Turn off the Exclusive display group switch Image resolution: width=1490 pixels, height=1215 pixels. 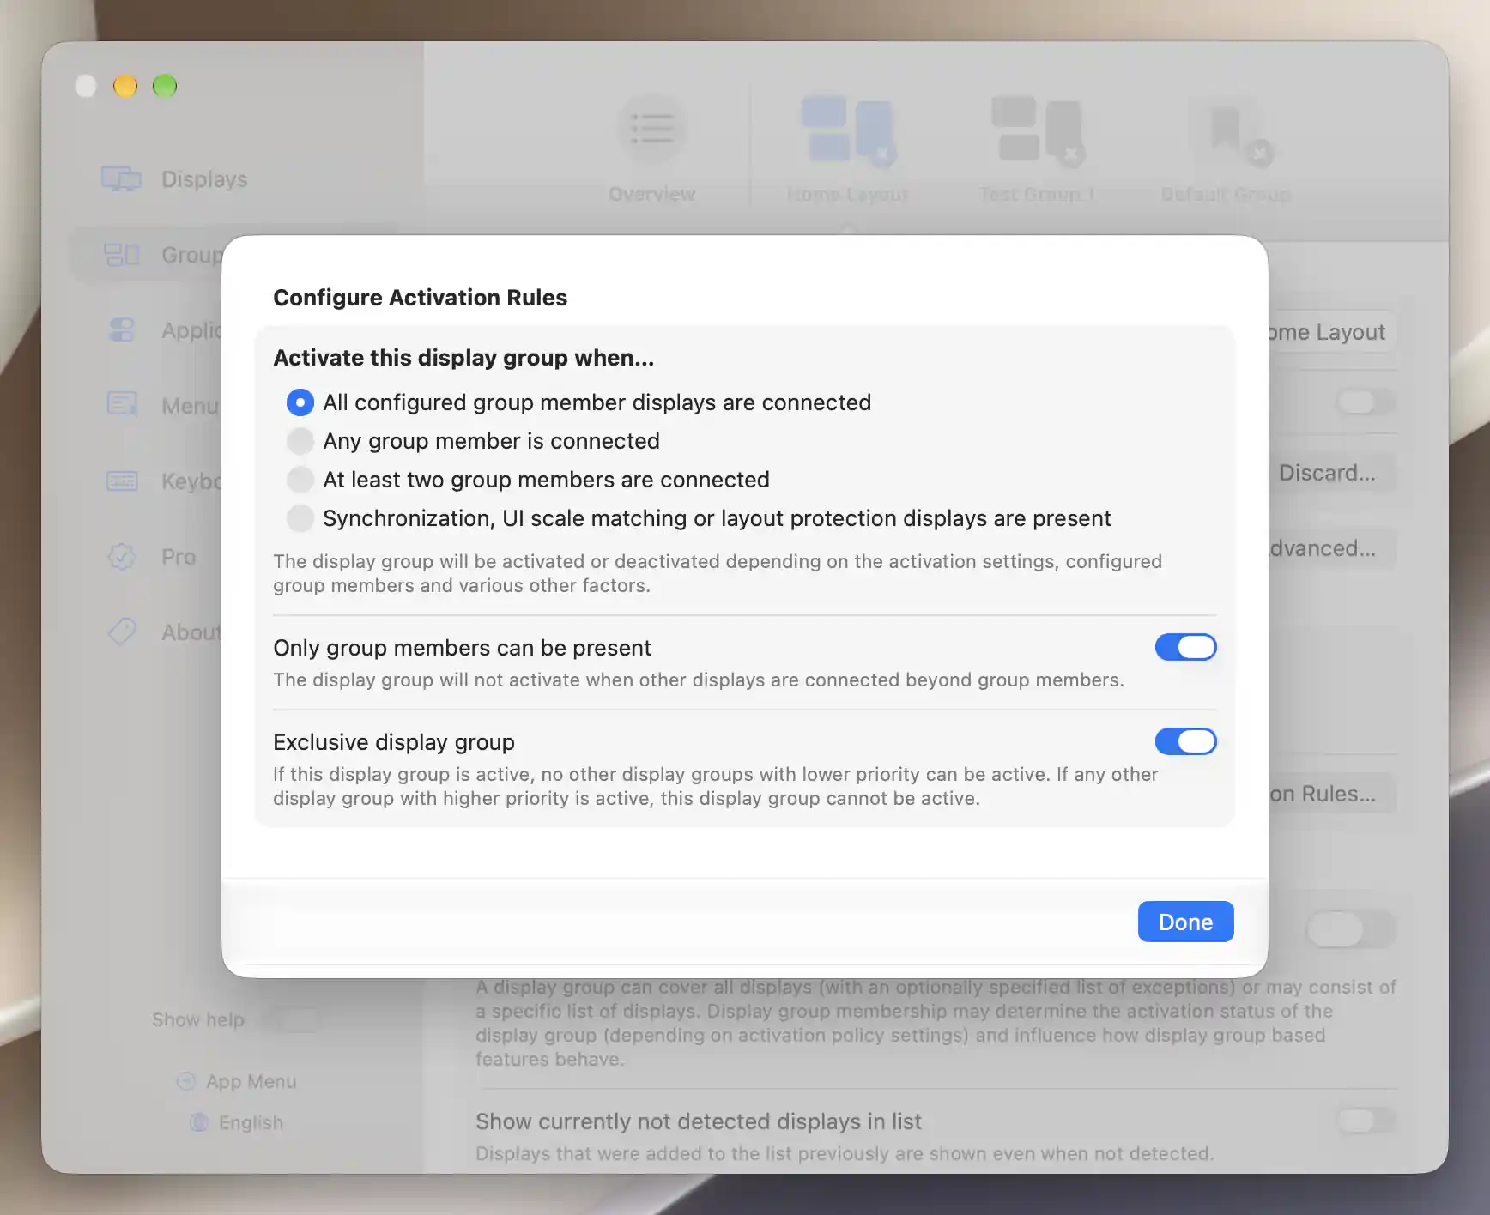(1185, 741)
